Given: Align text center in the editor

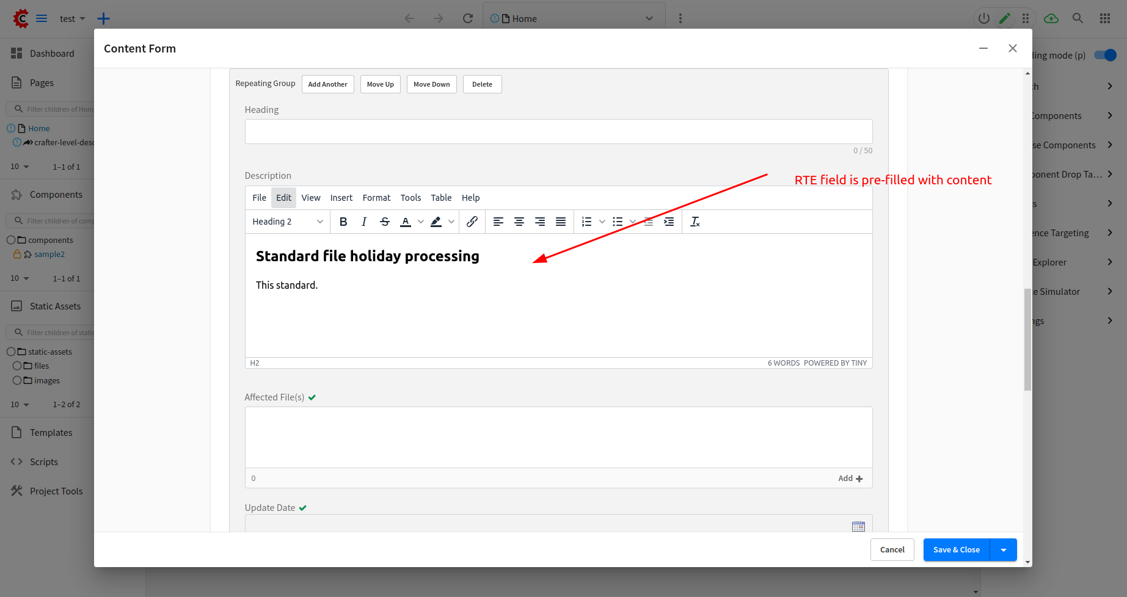Looking at the screenshot, I should [x=519, y=221].
